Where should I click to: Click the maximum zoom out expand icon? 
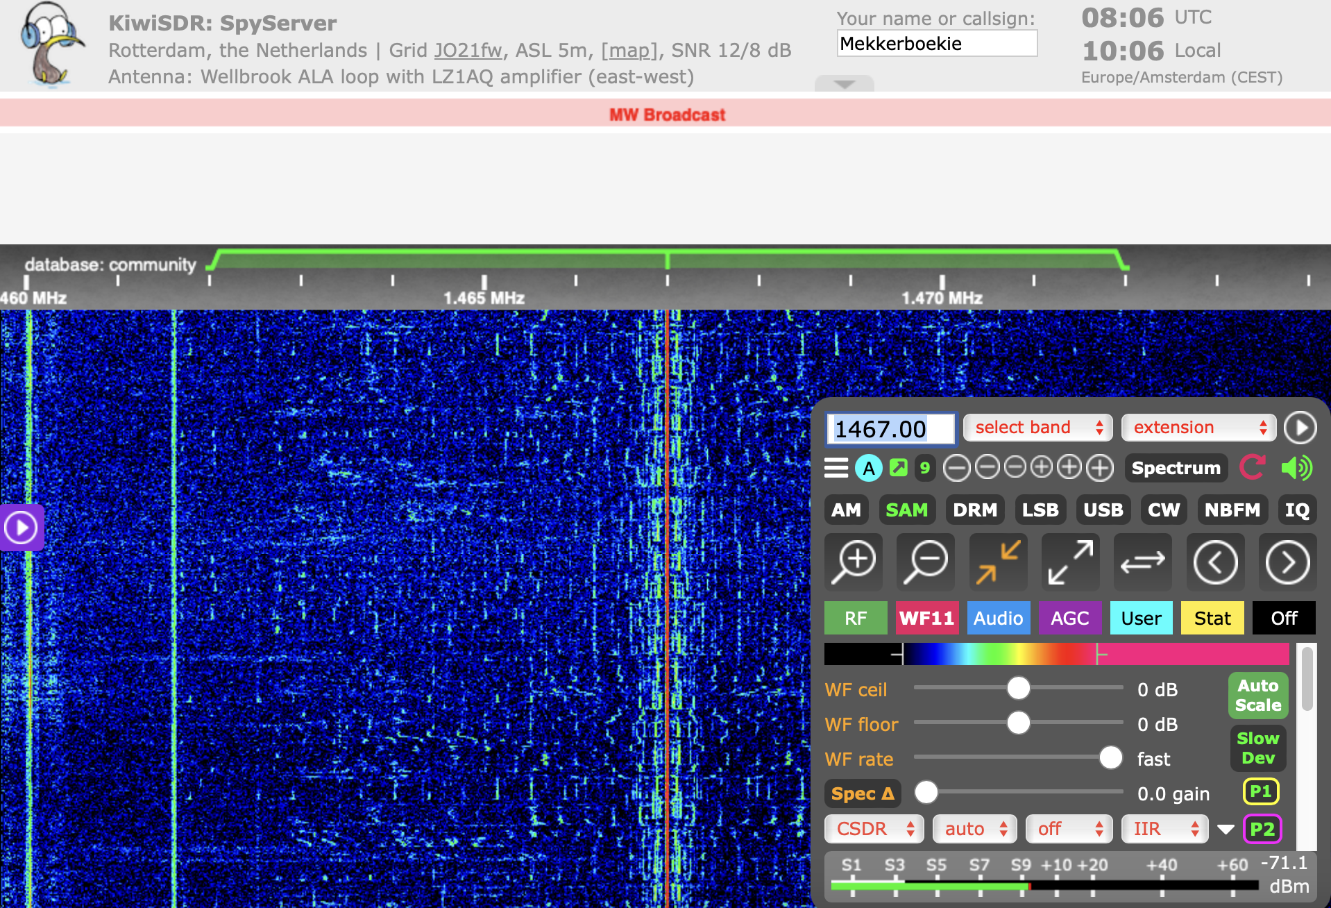(1070, 562)
